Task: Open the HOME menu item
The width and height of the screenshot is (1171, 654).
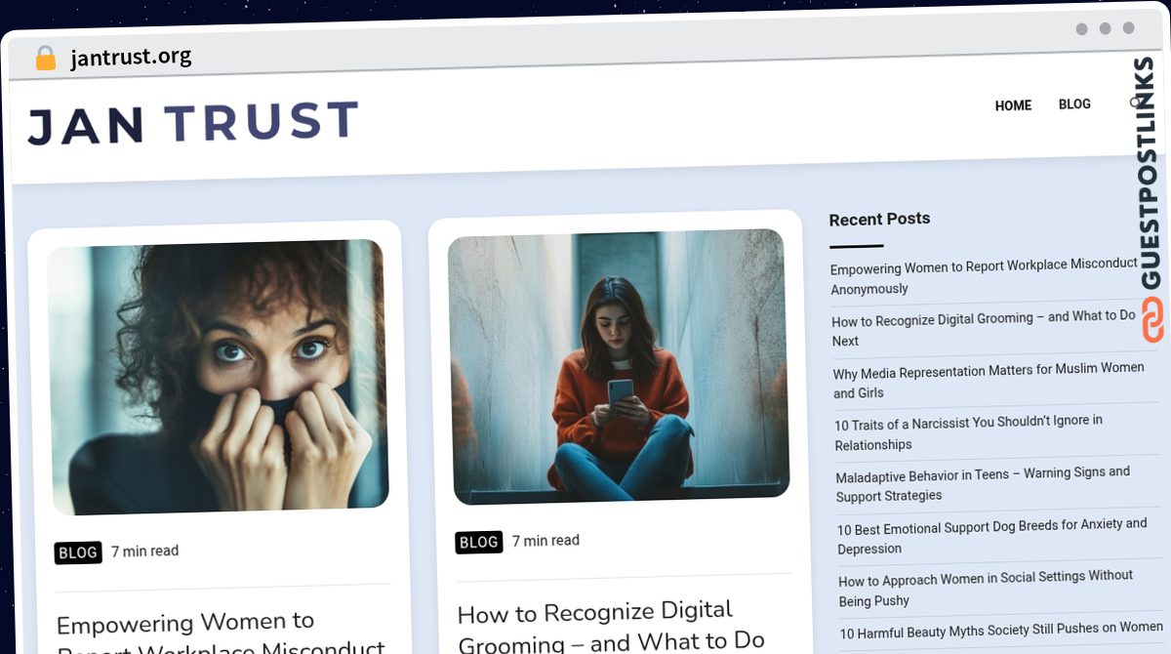Action: [x=1013, y=105]
